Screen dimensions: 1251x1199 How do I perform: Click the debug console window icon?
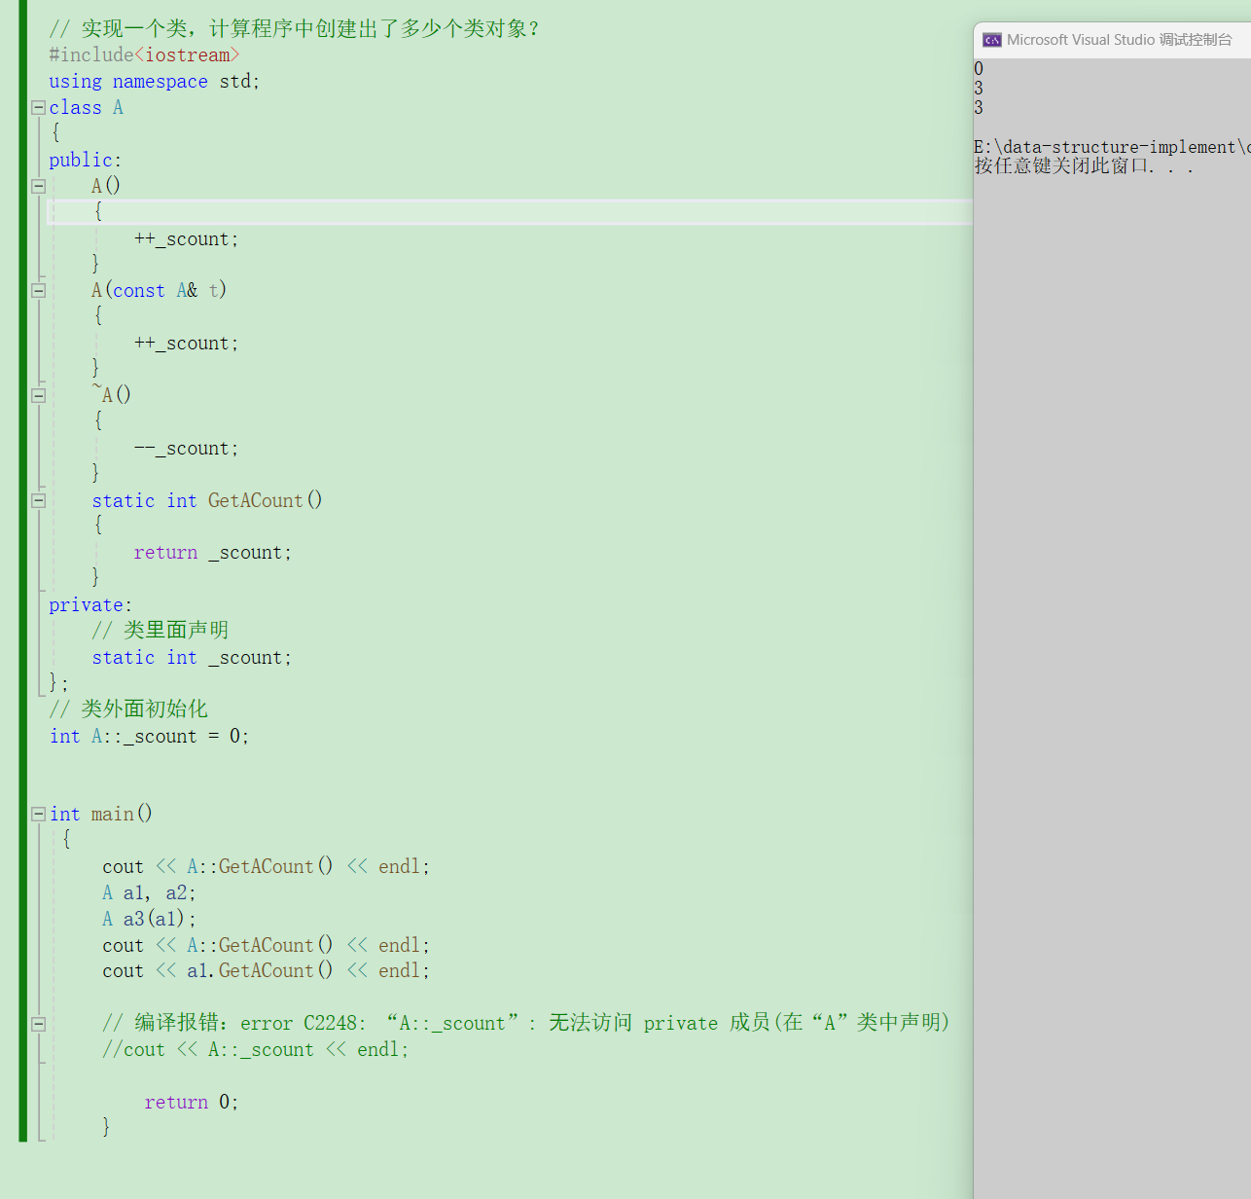(992, 40)
